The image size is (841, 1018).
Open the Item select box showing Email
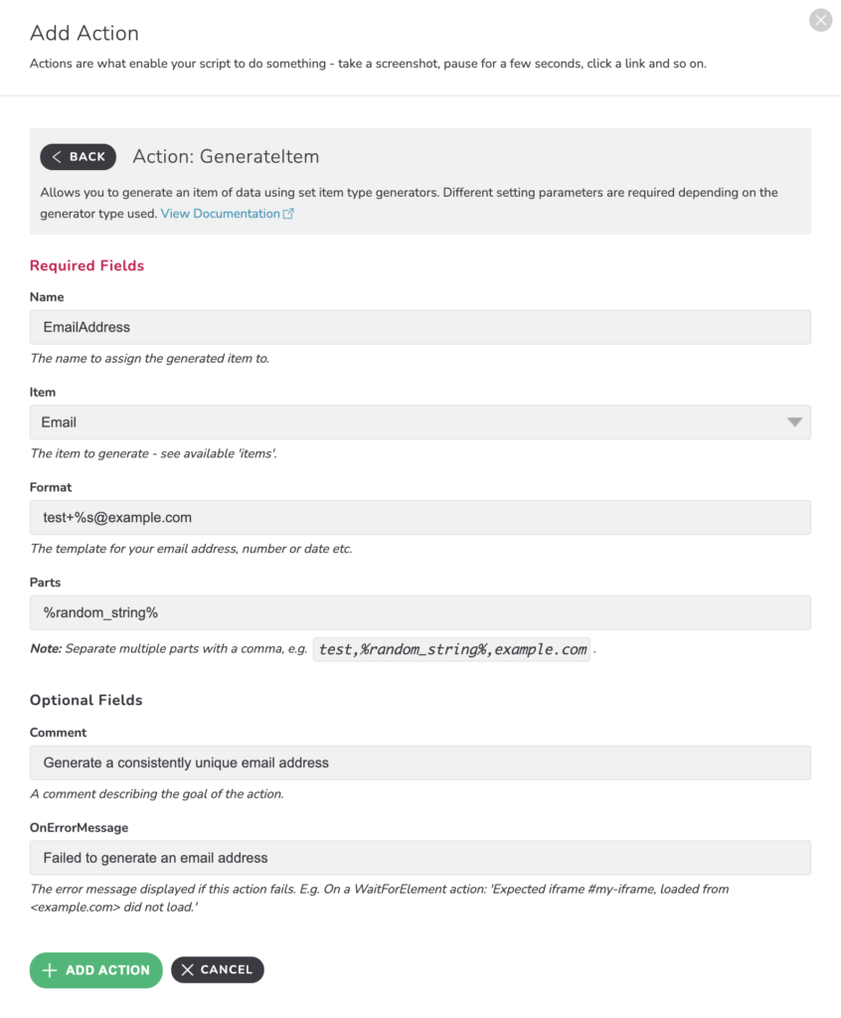(420, 423)
